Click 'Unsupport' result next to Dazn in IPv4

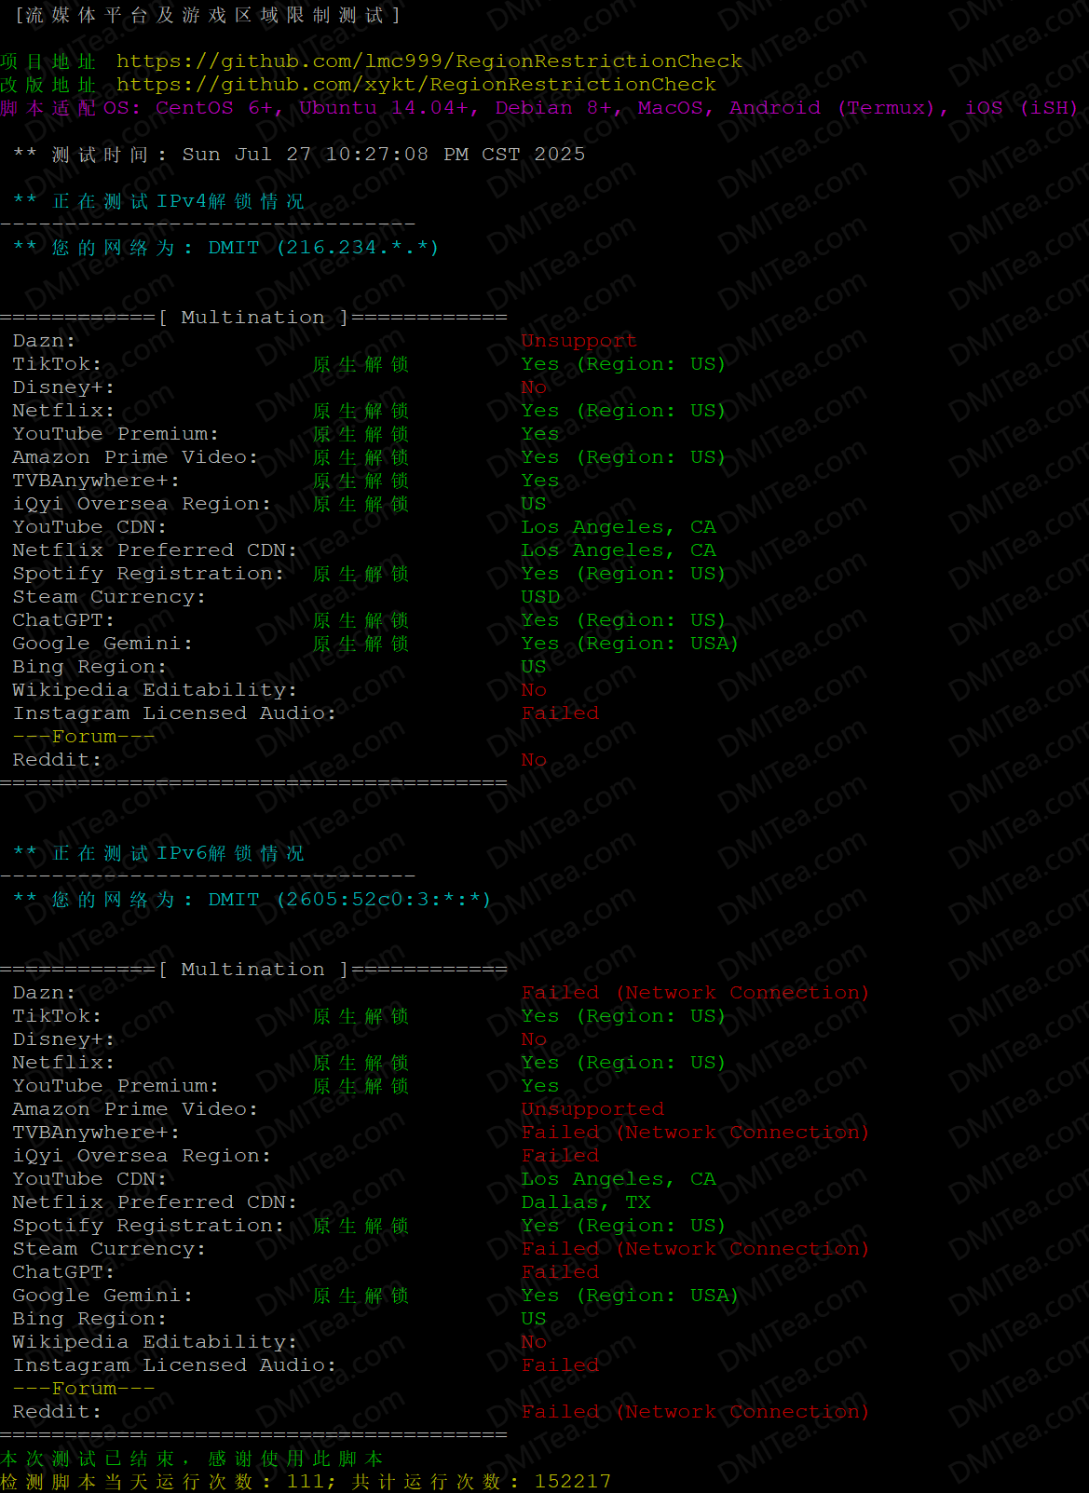click(579, 341)
